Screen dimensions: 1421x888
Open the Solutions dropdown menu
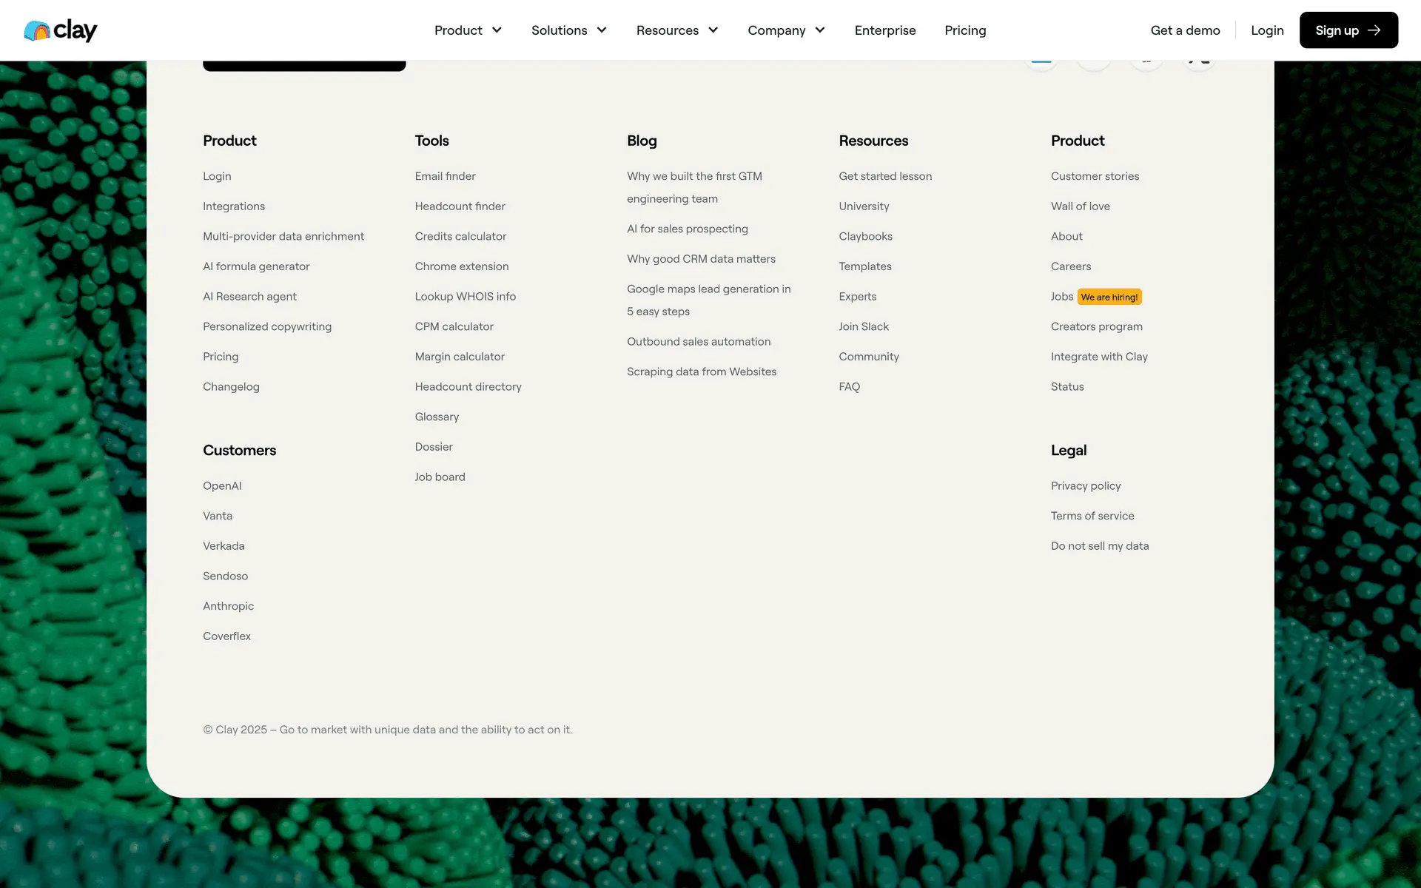click(568, 30)
